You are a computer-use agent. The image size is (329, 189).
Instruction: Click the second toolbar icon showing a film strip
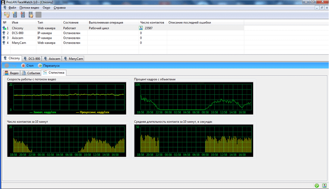click(x=14, y=14)
